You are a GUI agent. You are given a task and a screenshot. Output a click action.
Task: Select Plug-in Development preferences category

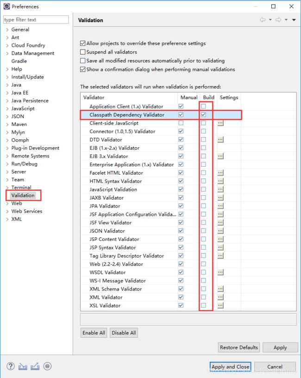pos(36,148)
